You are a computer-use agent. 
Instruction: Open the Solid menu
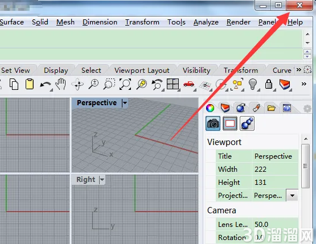(40, 22)
